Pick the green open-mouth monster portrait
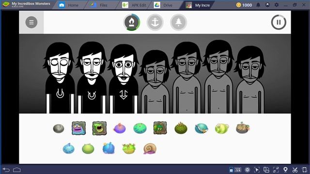 click(99, 128)
